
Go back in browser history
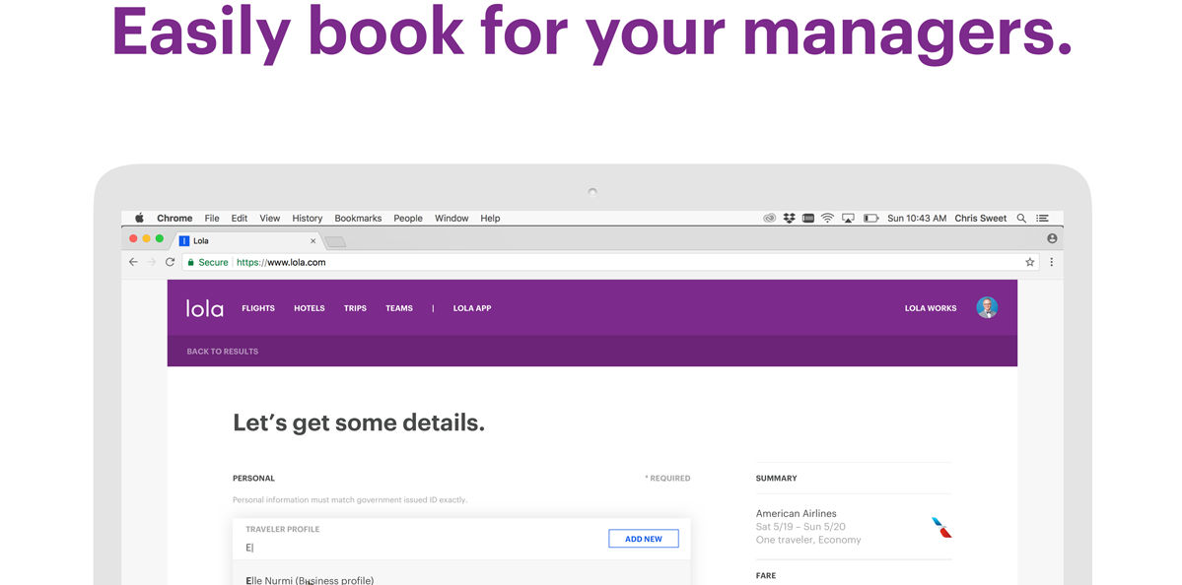(x=133, y=262)
